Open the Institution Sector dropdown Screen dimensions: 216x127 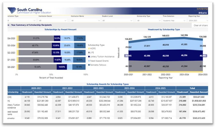53,20
